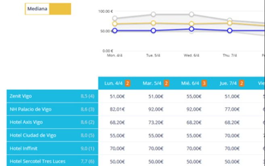Click Hotel Ciudad de Vigo rating 8.0 (5)

pyautogui.click(x=87, y=135)
